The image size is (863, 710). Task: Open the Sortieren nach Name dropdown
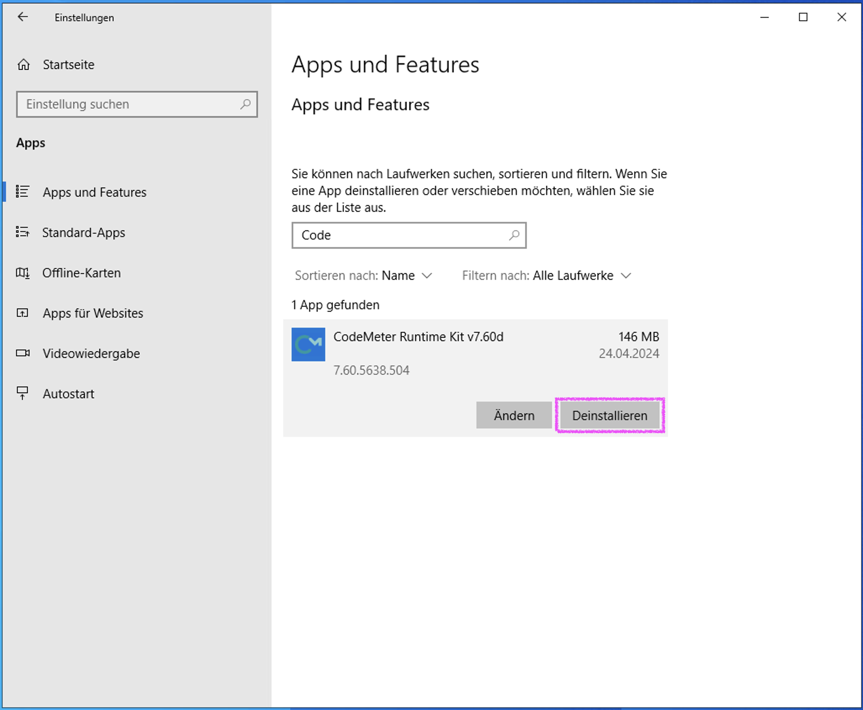(363, 276)
